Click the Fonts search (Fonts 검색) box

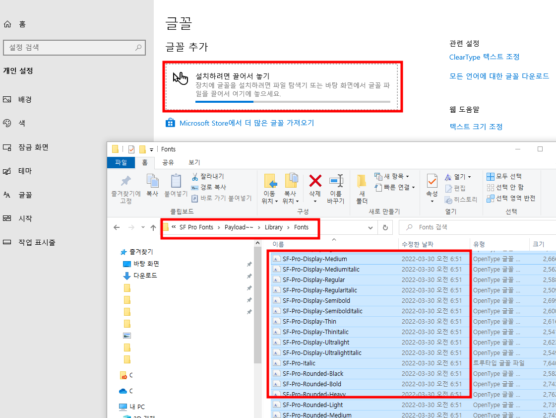pyautogui.click(x=477, y=227)
